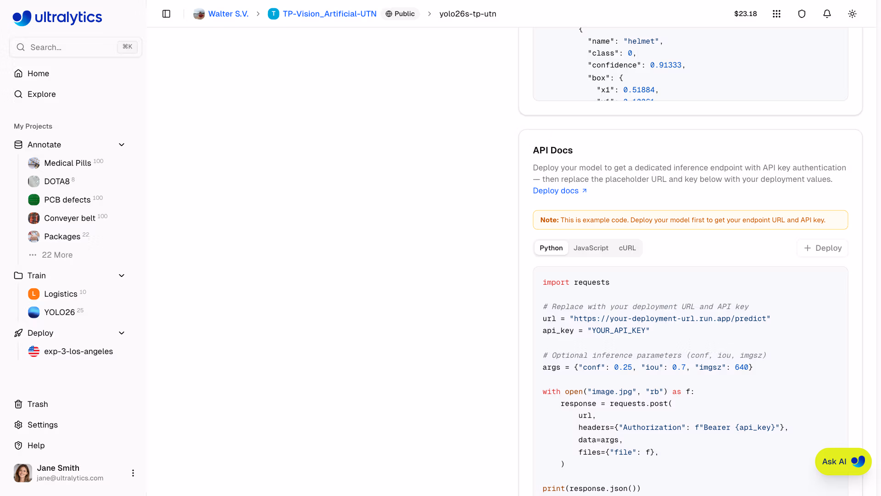
Task: Toggle the light/dark theme sun icon
Action: (852, 14)
